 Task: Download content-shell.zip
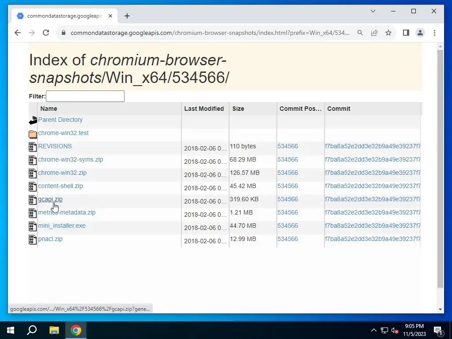[x=60, y=186]
